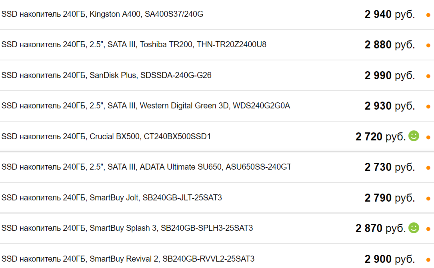This screenshot has width=434, height=268.
Task: Click the orange dot in SanDisk Plus row
Action: coord(428,76)
